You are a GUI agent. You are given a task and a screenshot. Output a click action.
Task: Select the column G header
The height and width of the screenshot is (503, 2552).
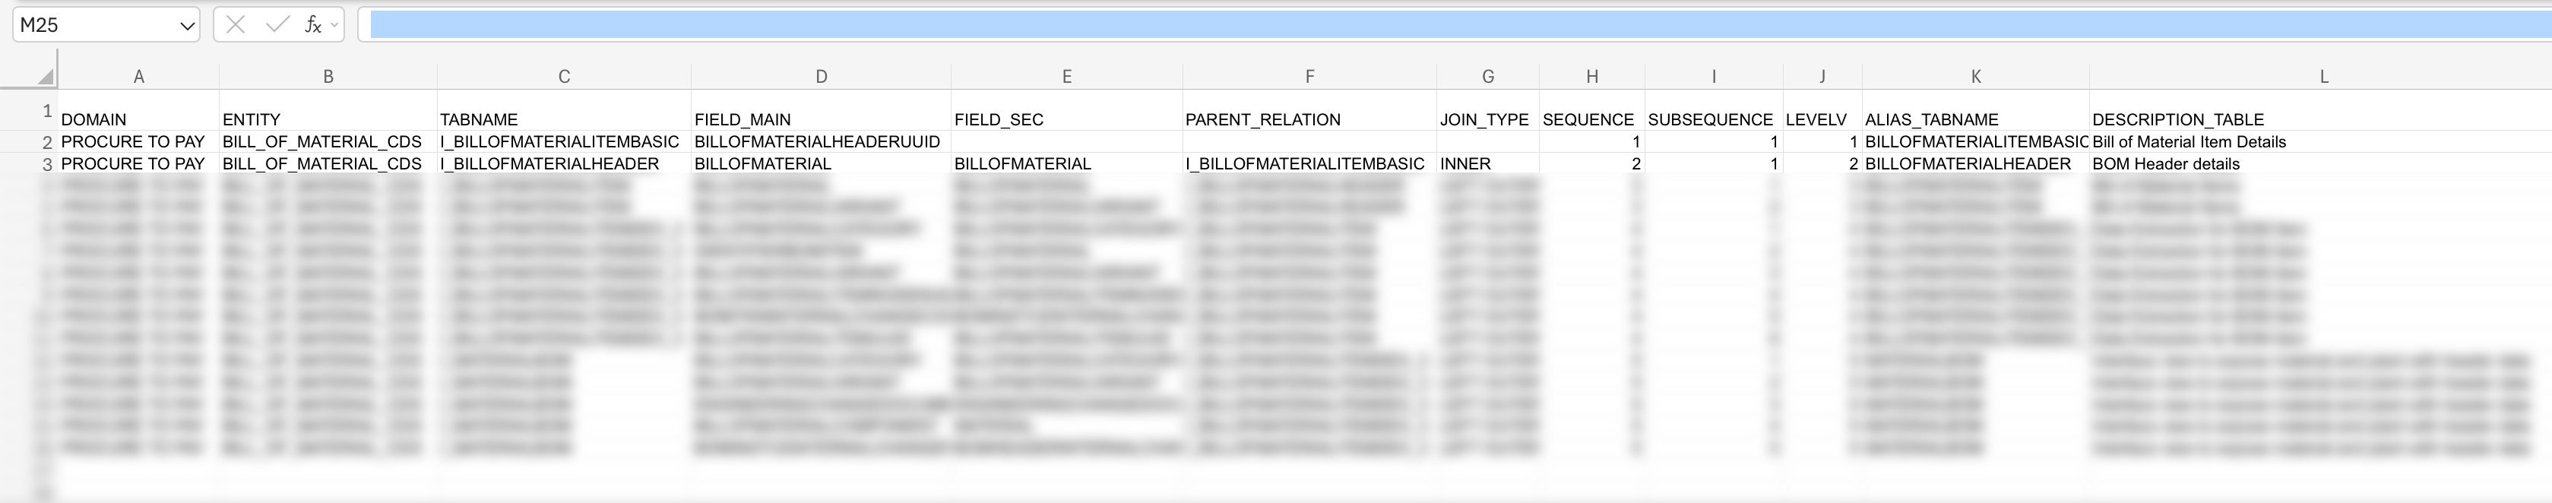tap(1487, 76)
